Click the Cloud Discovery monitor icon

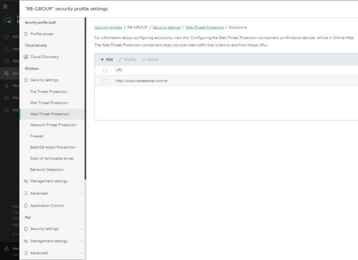click(26, 57)
